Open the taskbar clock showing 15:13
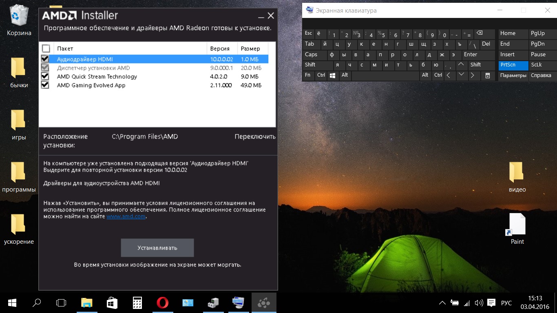557x313 pixels. (x=535, y=303)
